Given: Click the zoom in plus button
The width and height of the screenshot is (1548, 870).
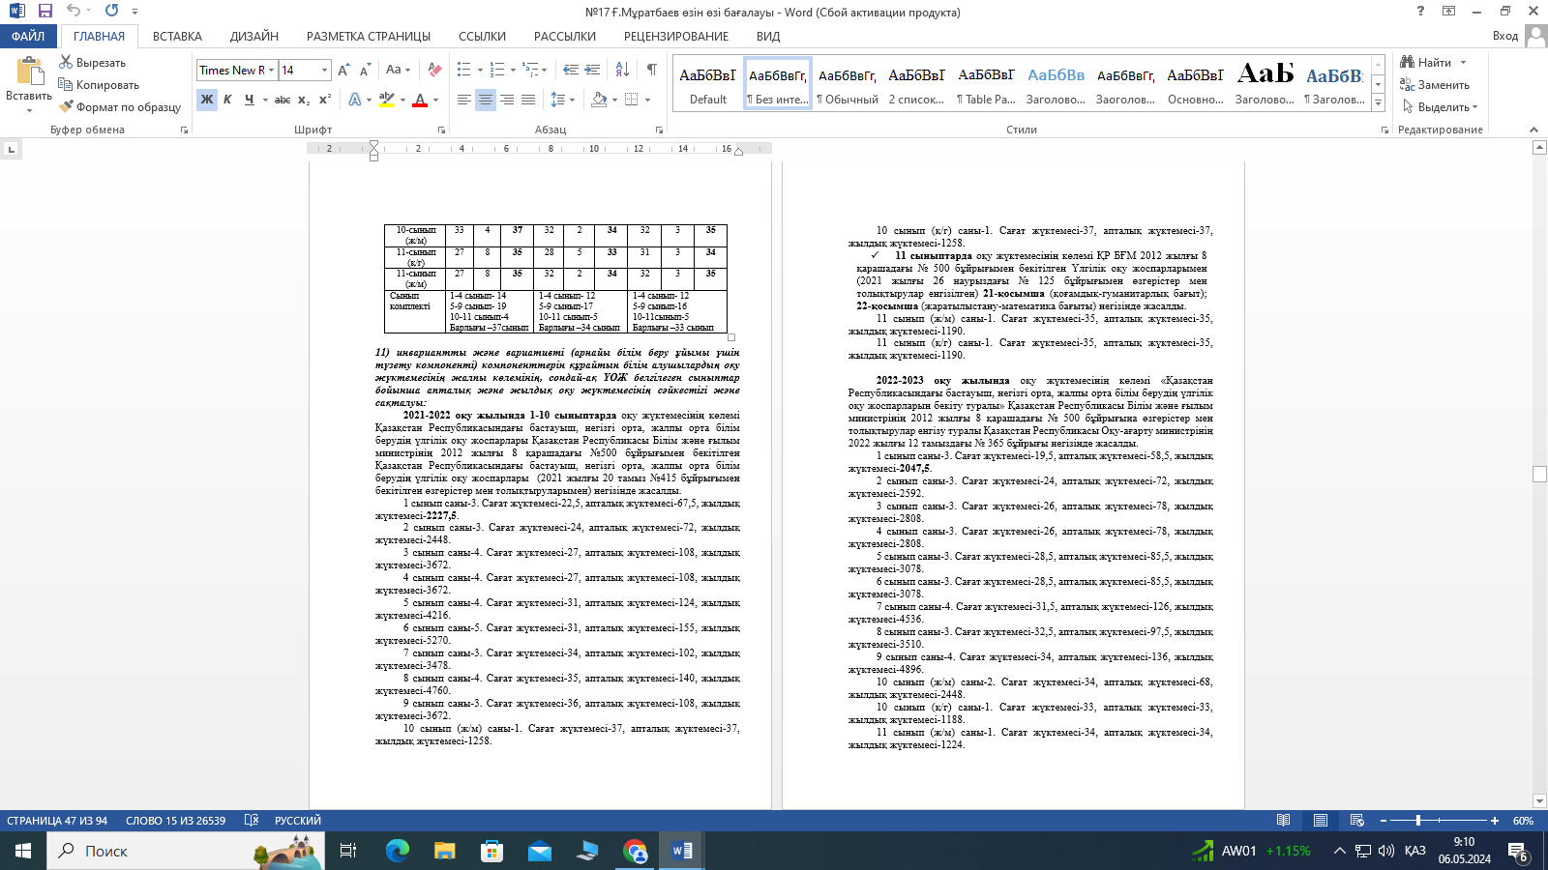Looking at the screenshot, I should 1495,821.
